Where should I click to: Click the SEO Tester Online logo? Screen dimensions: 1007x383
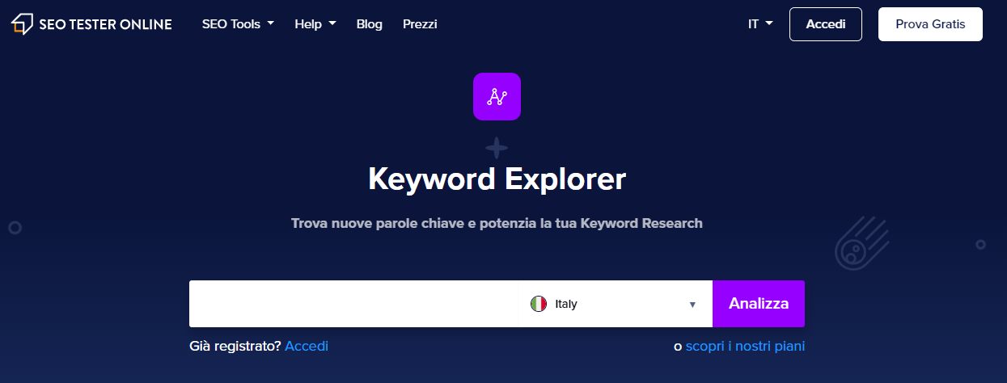[x=91, y=24]
